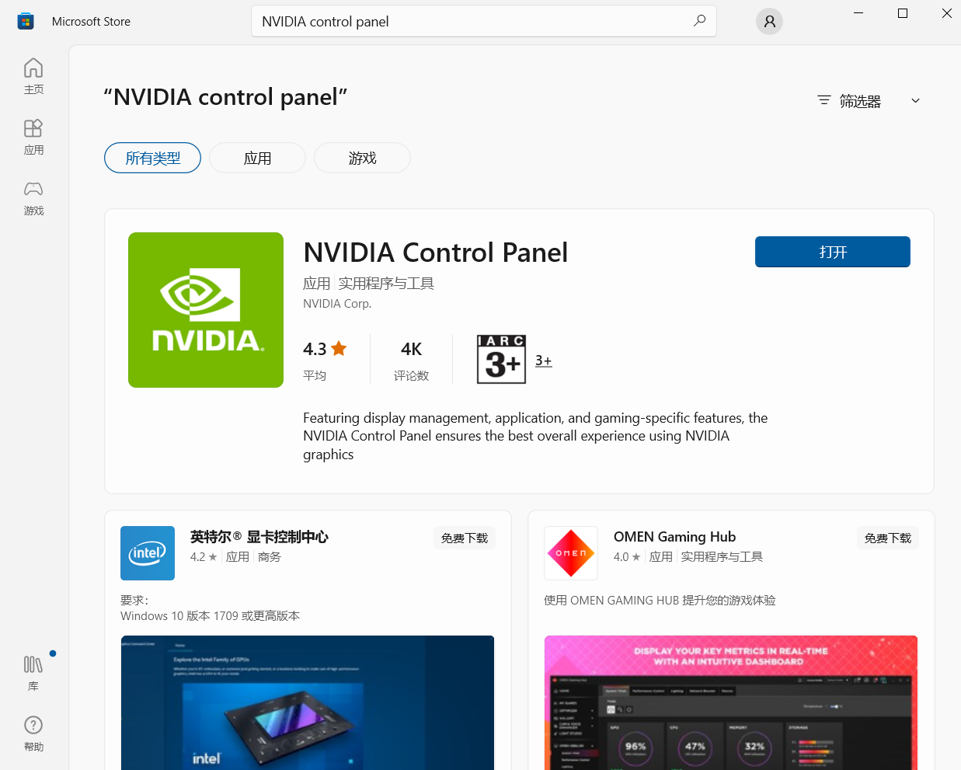Viewport: 961px width, 770px height.
Task: Open the user account profile icon
Action: tap(769, 21)
